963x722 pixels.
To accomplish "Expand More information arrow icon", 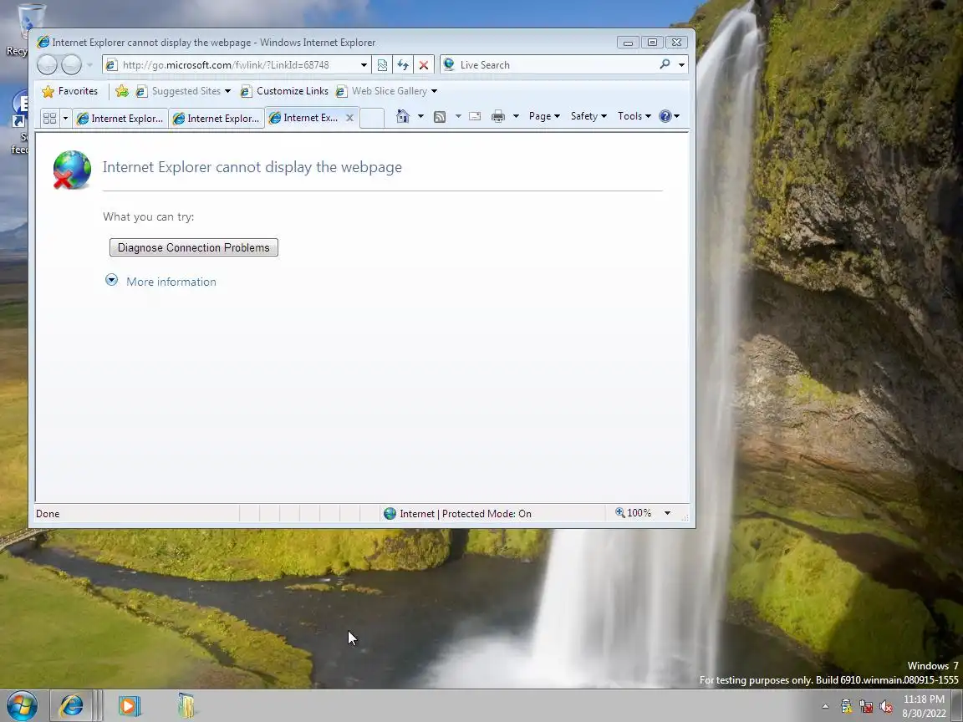I will [111, 280].
